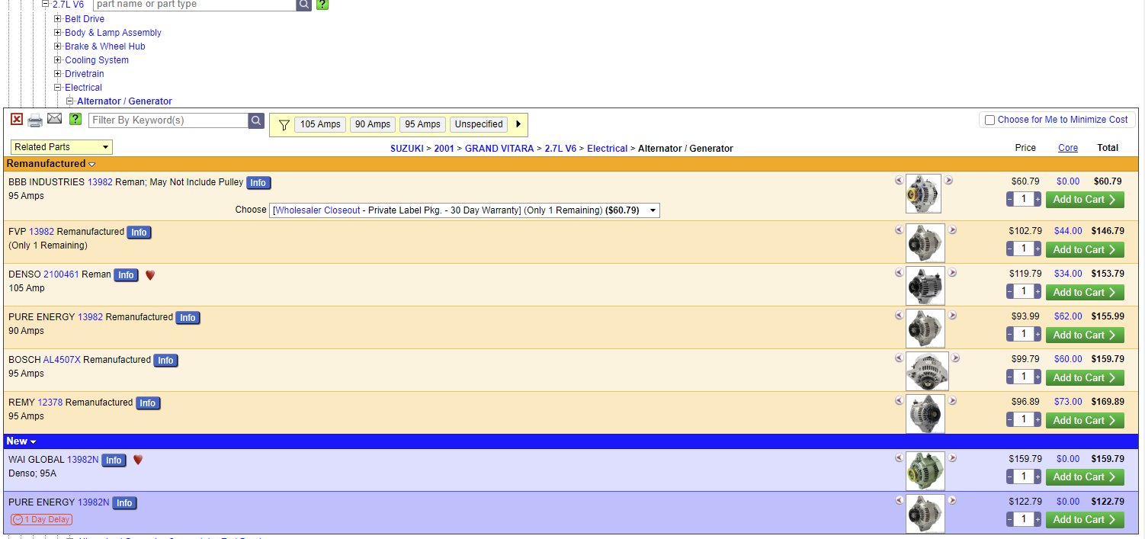Email the parts list via envelope icon
1145x539 pixels.
[54, 118]
